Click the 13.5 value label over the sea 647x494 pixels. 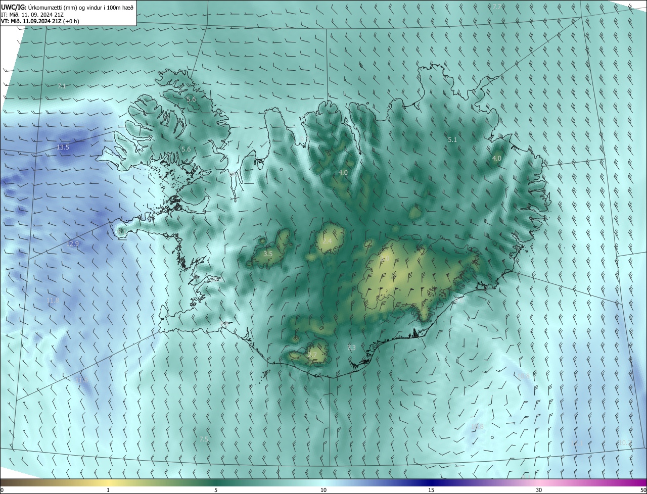[63, 147]
